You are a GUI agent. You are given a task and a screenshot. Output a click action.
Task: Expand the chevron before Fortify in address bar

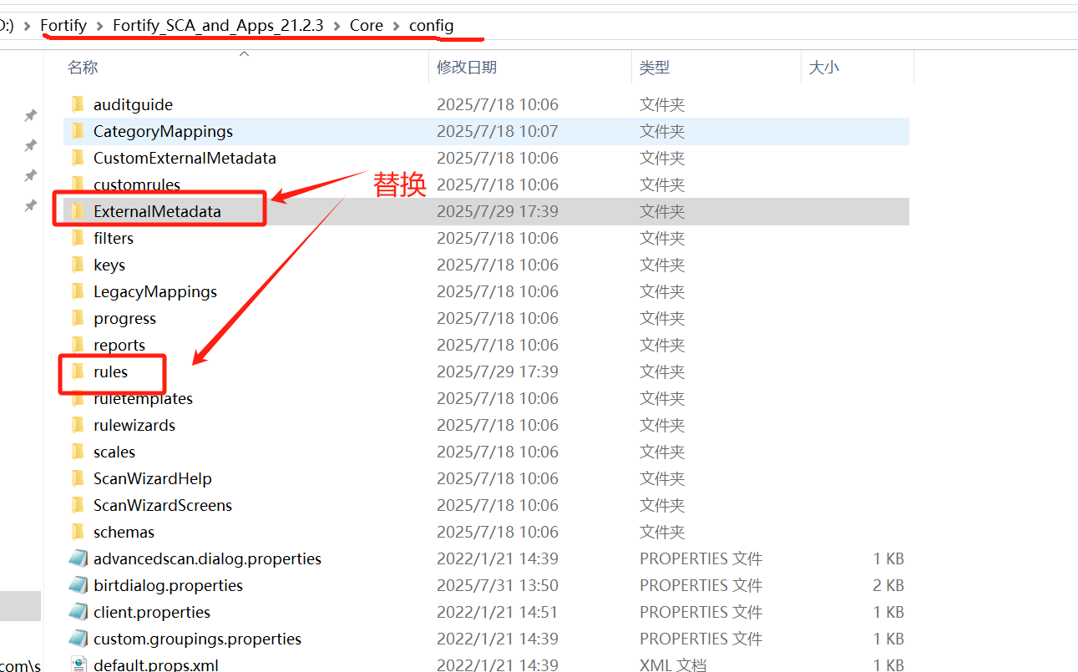[x=28, y=26]
